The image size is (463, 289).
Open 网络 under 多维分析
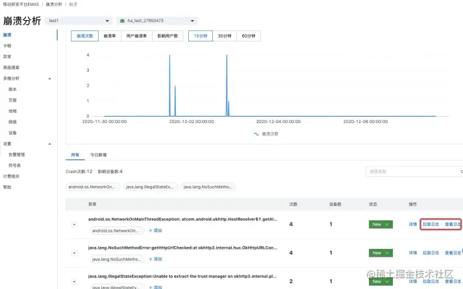tap(12, 122)
